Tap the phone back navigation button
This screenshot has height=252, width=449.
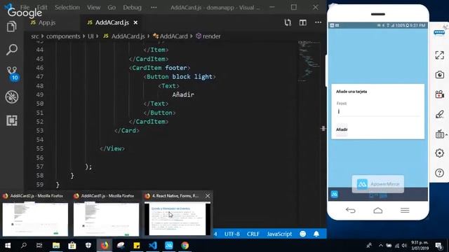point(351,211)
